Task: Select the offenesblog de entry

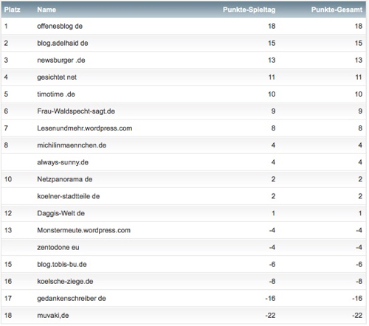Action: 60,26
